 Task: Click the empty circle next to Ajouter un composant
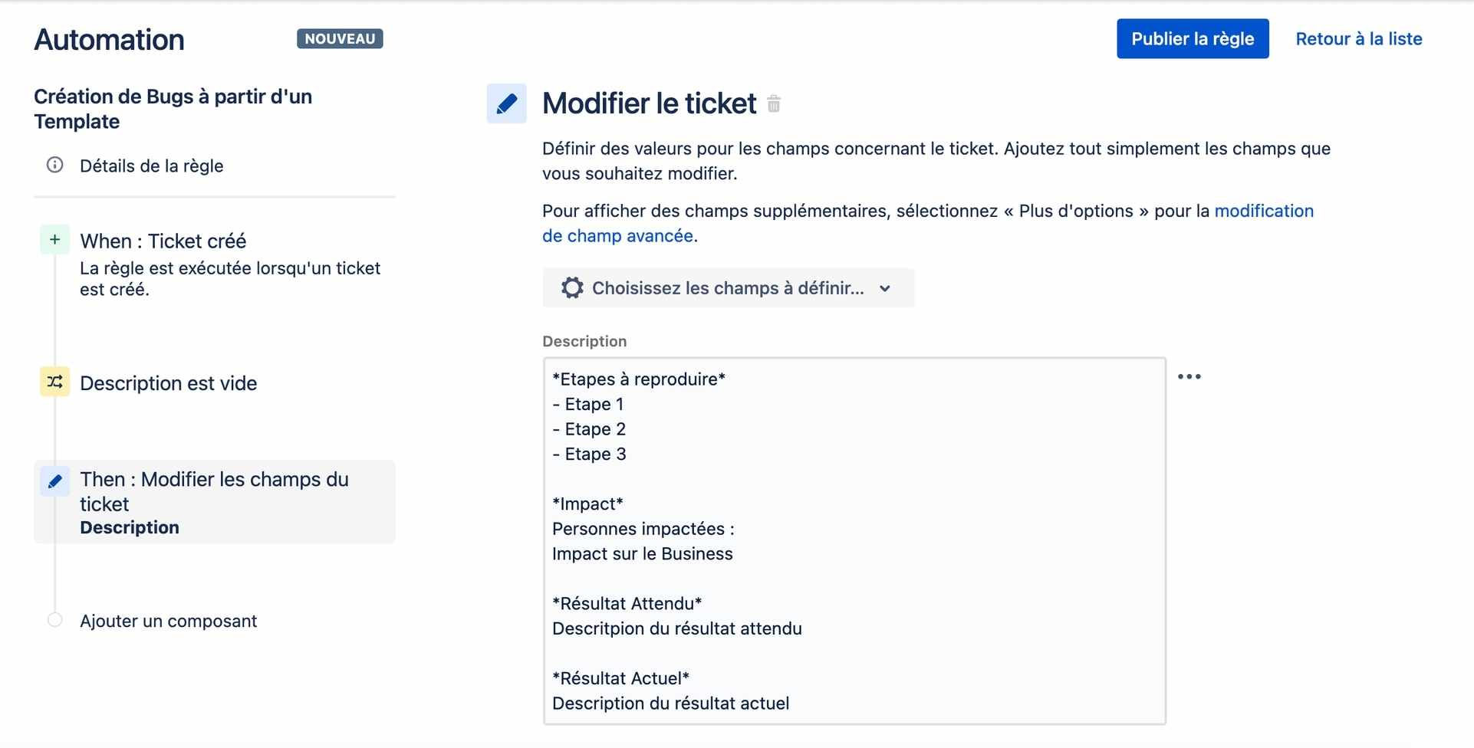point(55,620)
